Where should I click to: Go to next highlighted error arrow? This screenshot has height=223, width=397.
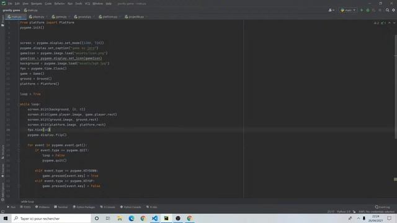pyautogui.click(x=394, y=23)
